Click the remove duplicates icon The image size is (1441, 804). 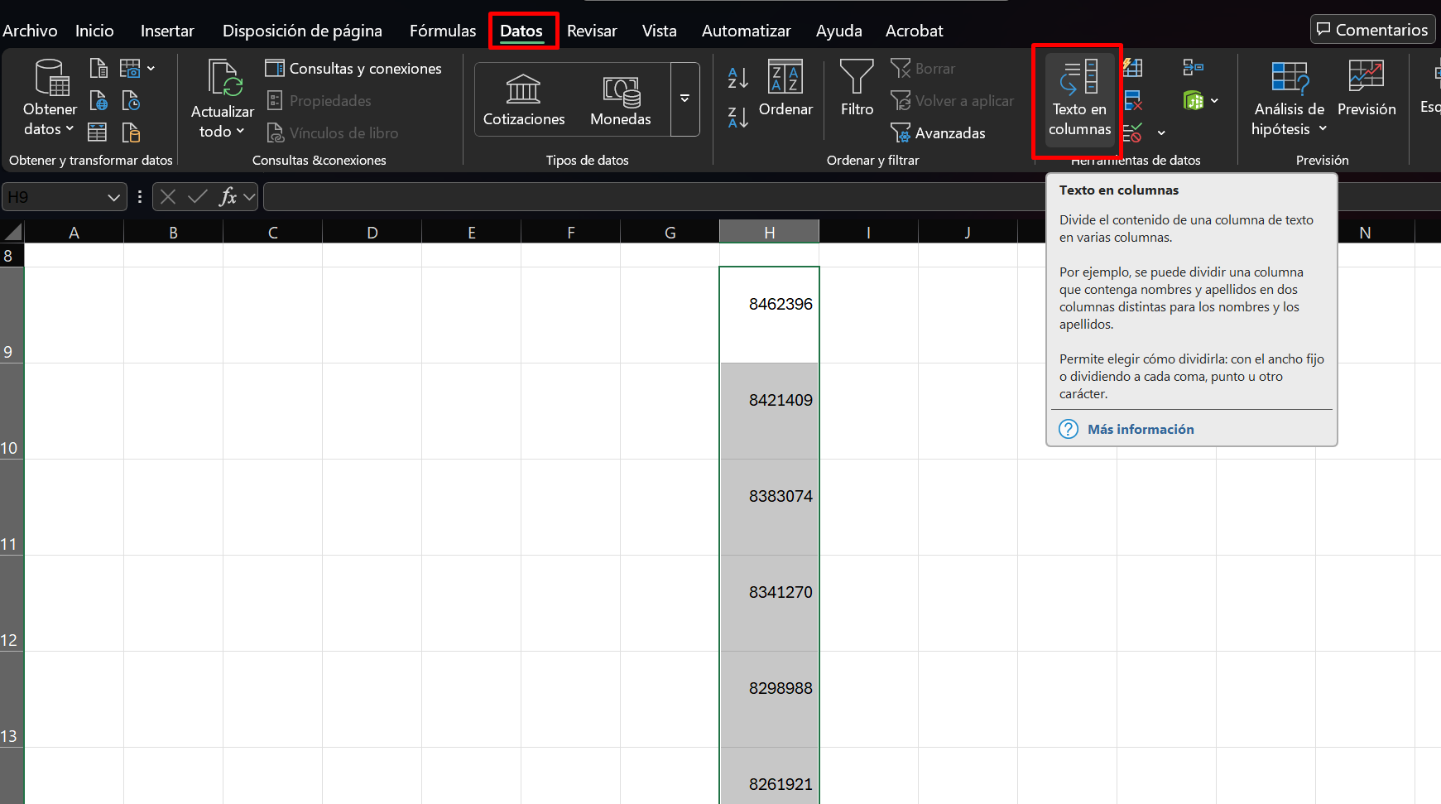click(1133, 101)
